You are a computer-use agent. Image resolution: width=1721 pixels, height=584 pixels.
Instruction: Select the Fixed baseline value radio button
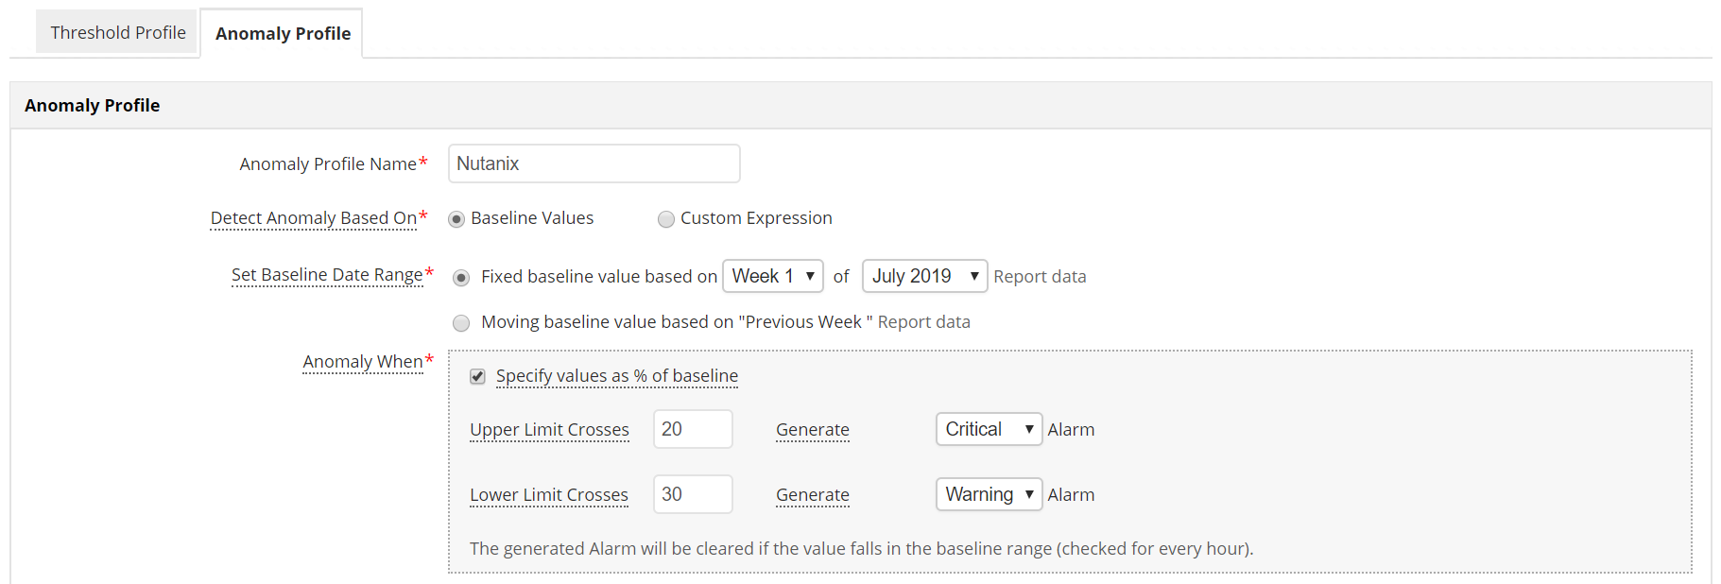point(461,278)
